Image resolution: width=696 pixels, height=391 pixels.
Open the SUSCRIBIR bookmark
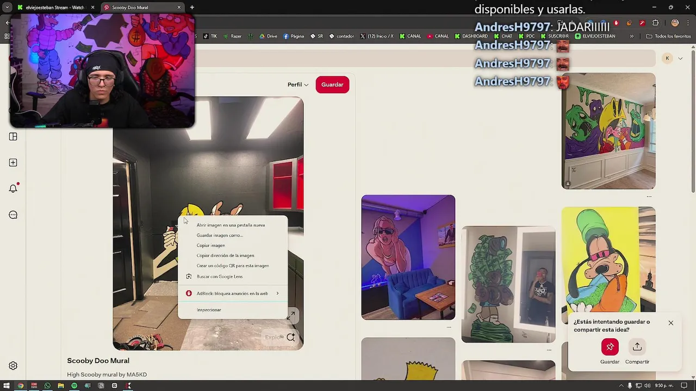click(555, 36)
